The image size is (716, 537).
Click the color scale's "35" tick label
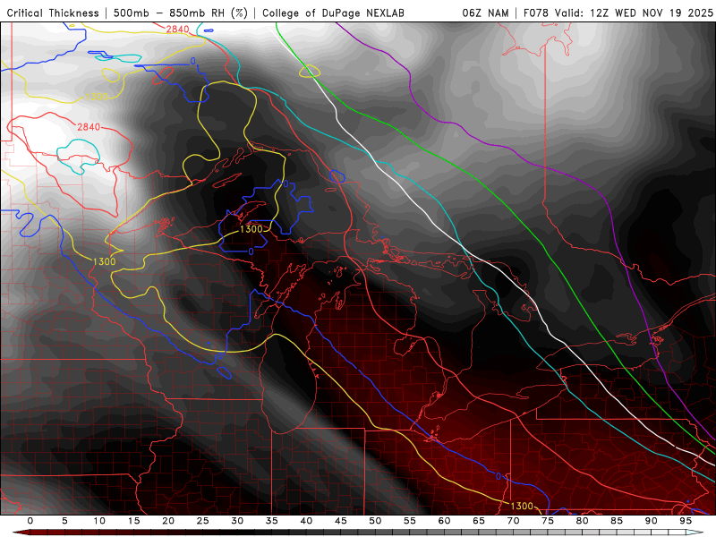pos(272,521)
